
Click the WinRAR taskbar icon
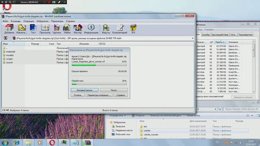point(87,142)
